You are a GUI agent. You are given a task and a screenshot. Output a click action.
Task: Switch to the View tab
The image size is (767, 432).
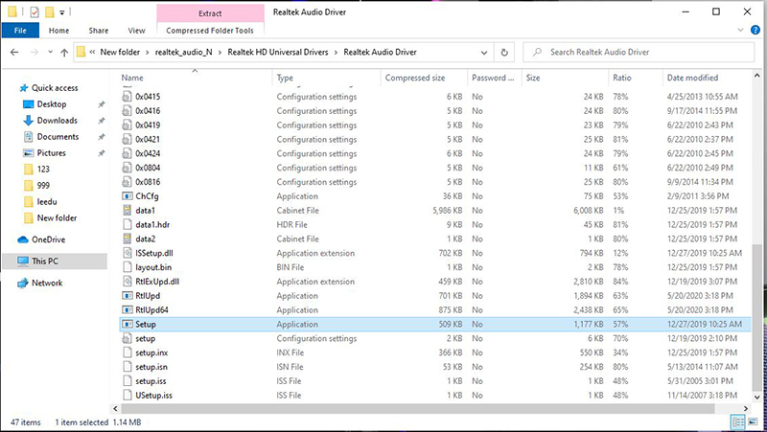136,31
